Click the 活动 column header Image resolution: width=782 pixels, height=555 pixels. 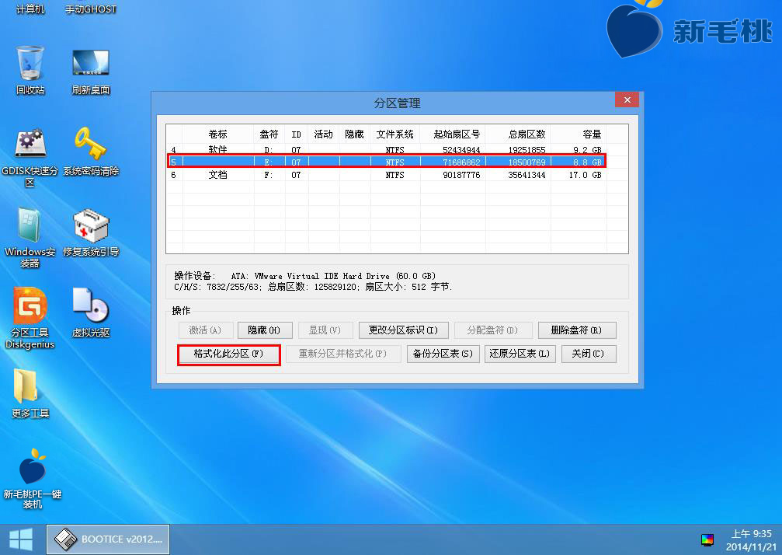point(323,134)
